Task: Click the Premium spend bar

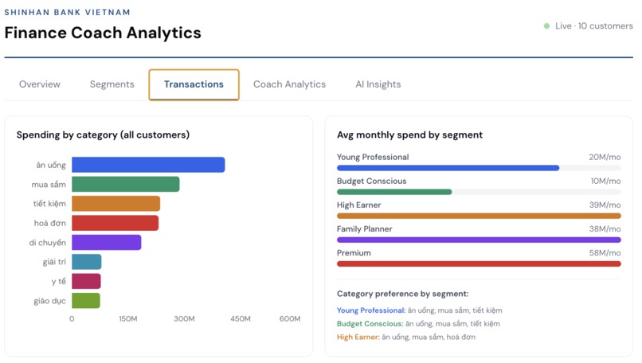Action: pos(479,264)
